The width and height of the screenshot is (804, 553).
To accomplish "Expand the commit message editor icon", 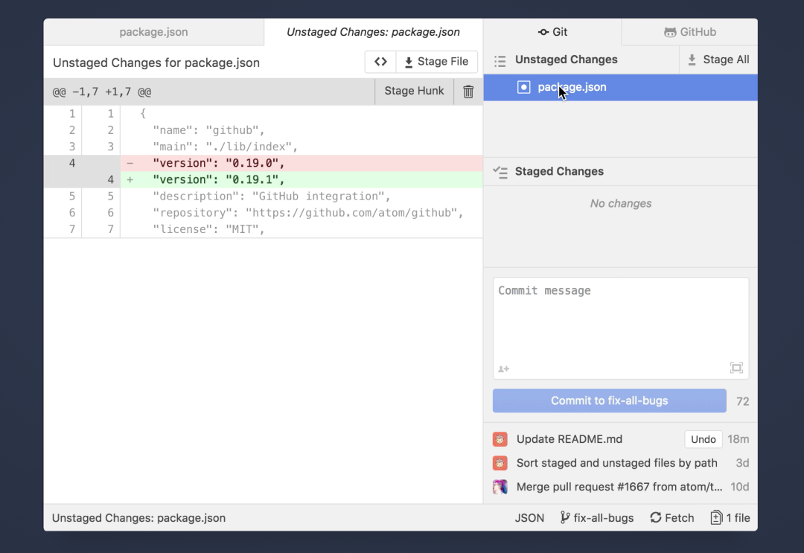I will pos(736,368).
